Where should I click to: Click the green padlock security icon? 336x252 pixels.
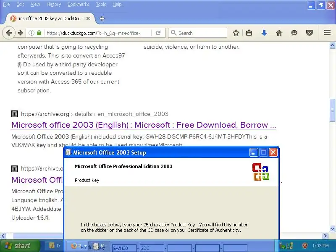(x=39, y=33)
